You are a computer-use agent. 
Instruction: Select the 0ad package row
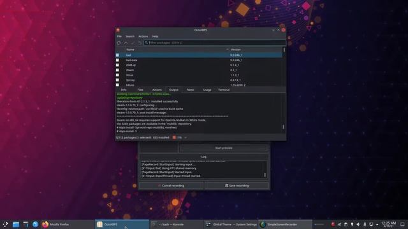coord(199,55)
